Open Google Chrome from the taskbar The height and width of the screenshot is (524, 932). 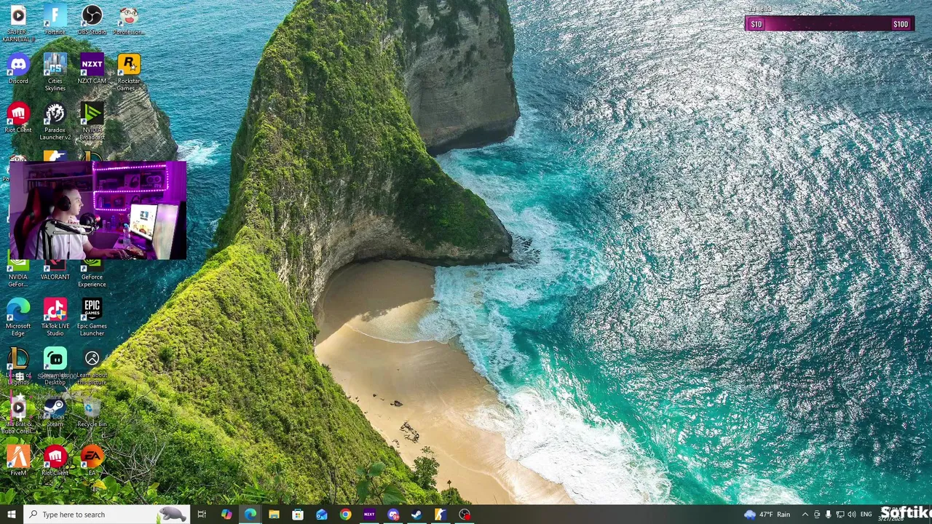tap(345, 515)
